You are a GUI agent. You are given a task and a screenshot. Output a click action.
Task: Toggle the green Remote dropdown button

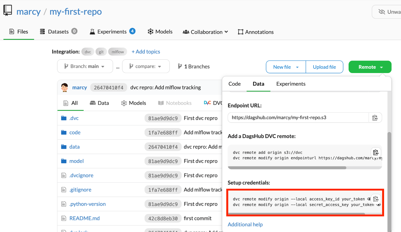370,67
